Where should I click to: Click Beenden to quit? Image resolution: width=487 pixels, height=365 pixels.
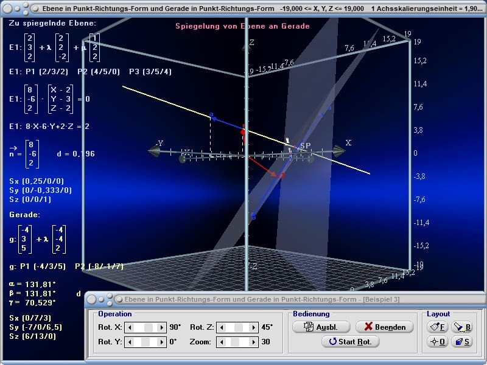[x=385, y=327]
